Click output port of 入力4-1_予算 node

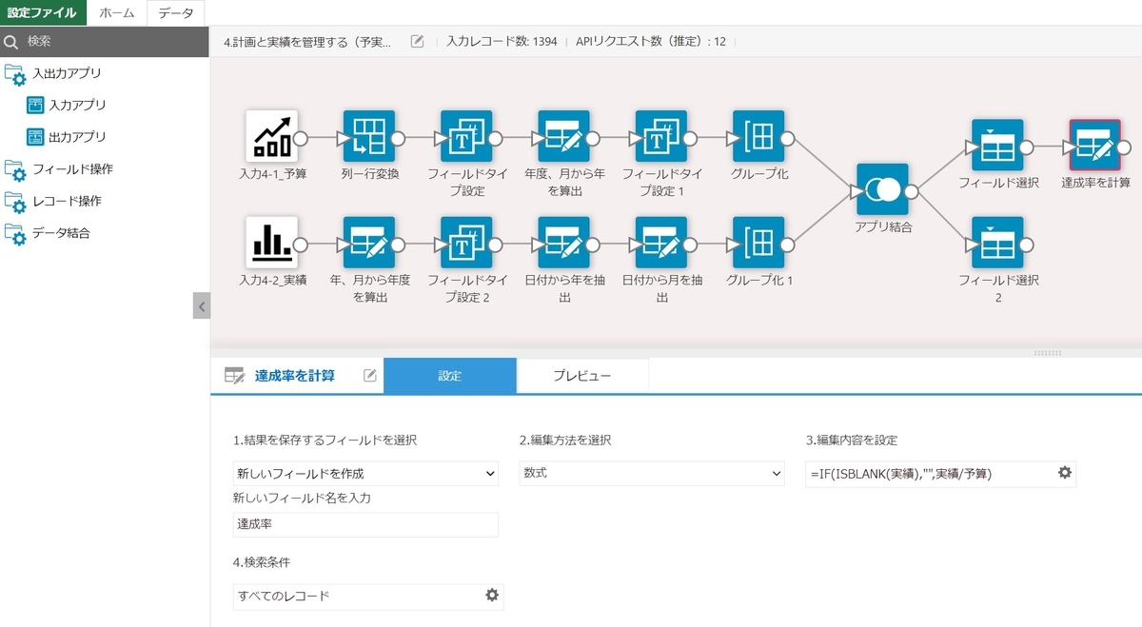point(300,137)
